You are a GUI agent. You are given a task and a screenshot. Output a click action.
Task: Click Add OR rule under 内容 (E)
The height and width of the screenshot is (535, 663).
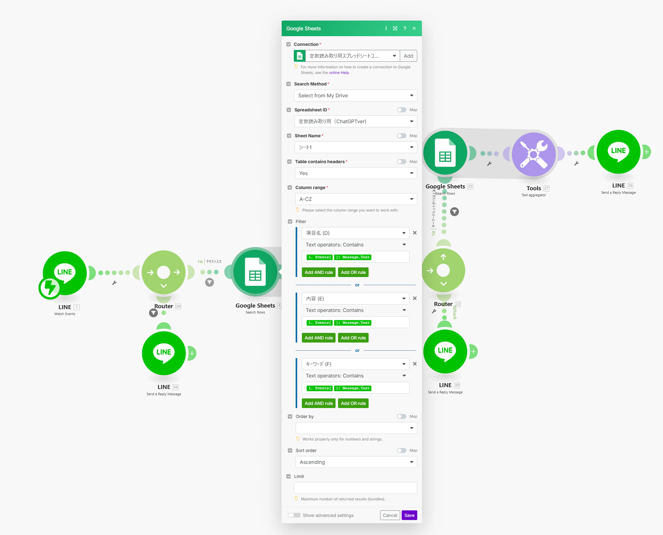353,338
